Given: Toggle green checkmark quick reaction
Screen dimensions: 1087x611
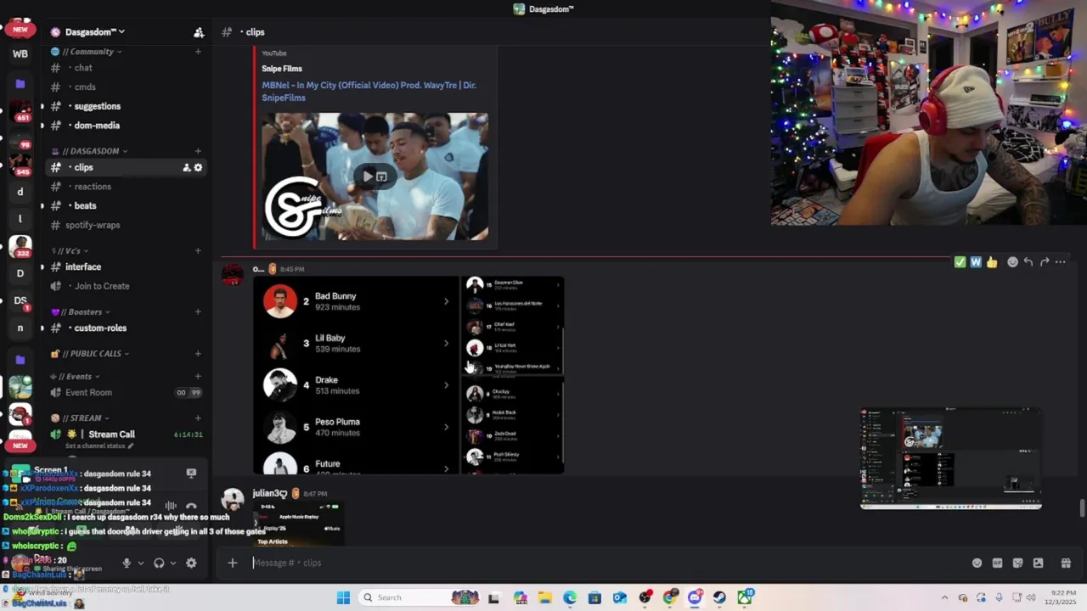Looking at the screenshot, I should 960,262.
